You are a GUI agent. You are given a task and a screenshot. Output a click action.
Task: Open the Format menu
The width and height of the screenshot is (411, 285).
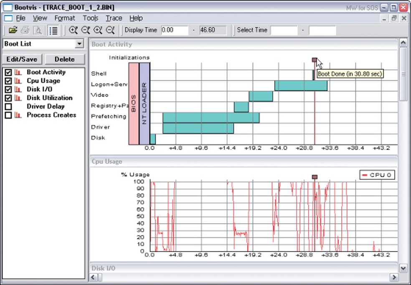tap(65, 18)
